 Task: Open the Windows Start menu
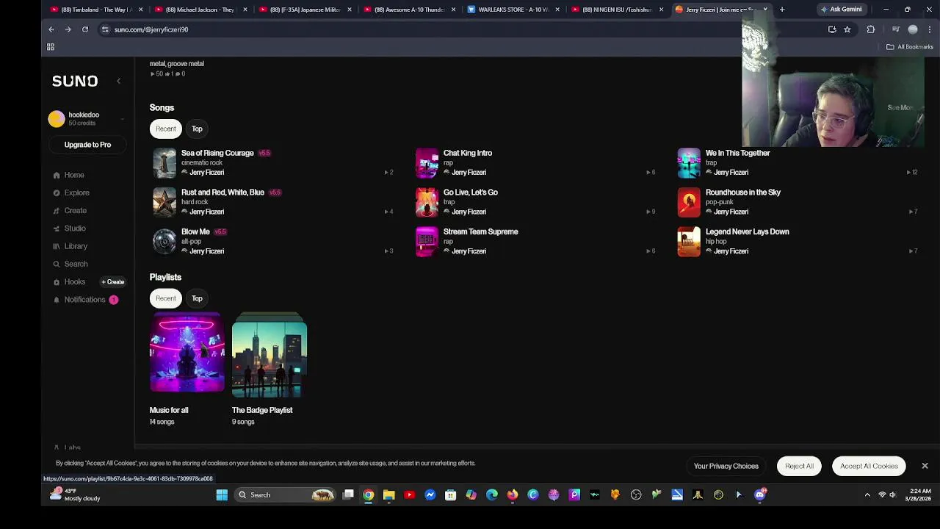point(222,495)
